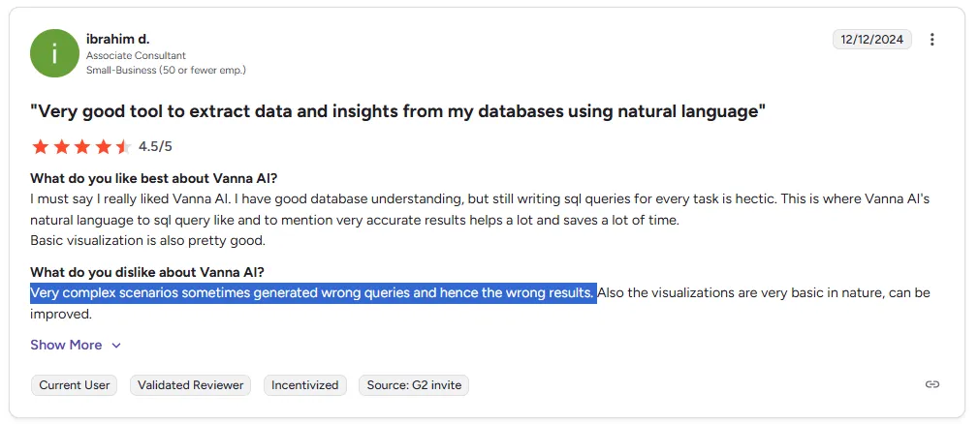Image resolution: width=979 pixels, height=424 pixels.
Task: Click the second red rating star
Action: 60,147
